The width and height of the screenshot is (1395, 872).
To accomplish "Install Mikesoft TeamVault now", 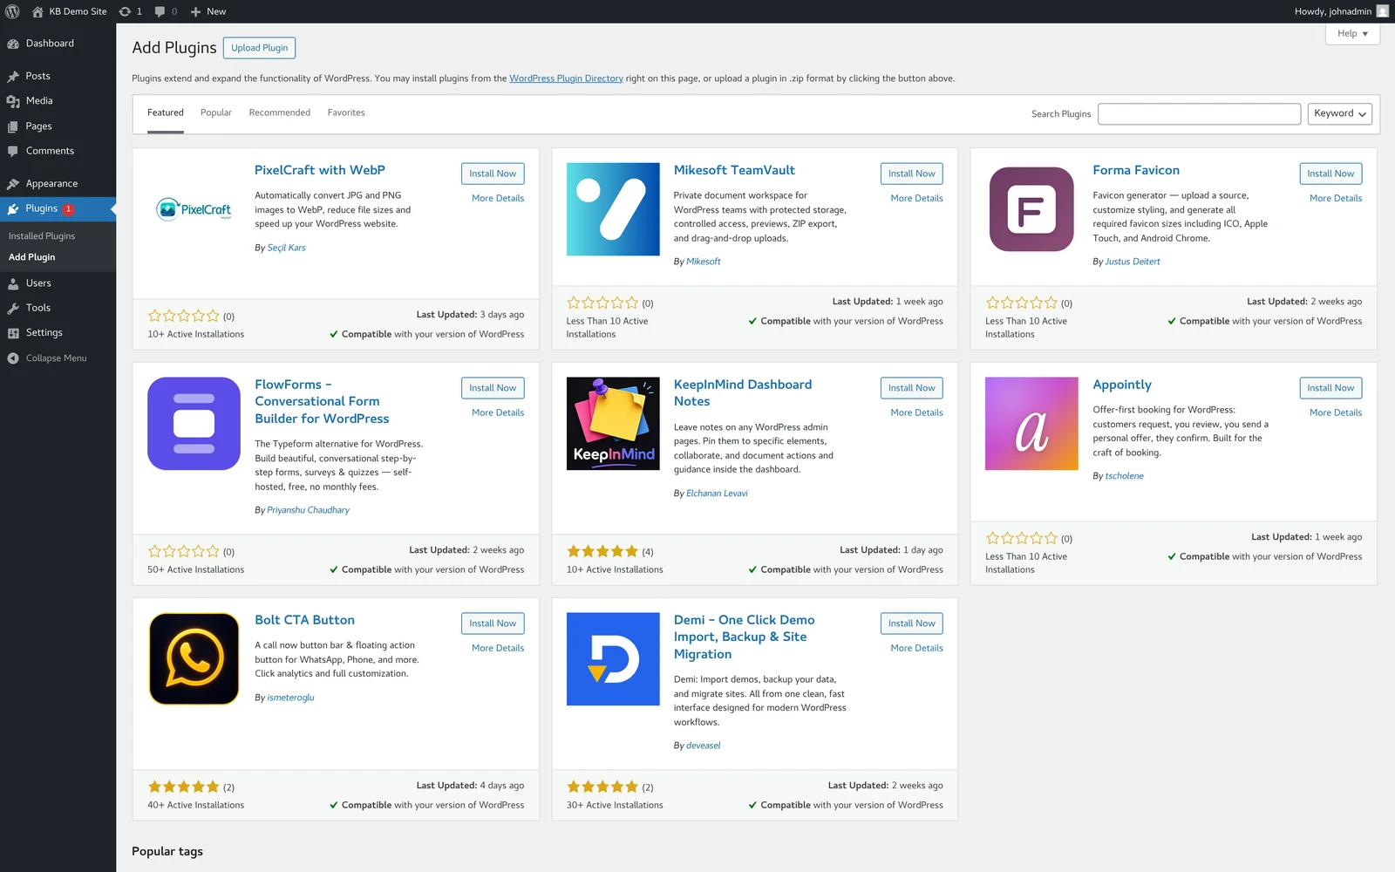I will (x=911, y=174).
